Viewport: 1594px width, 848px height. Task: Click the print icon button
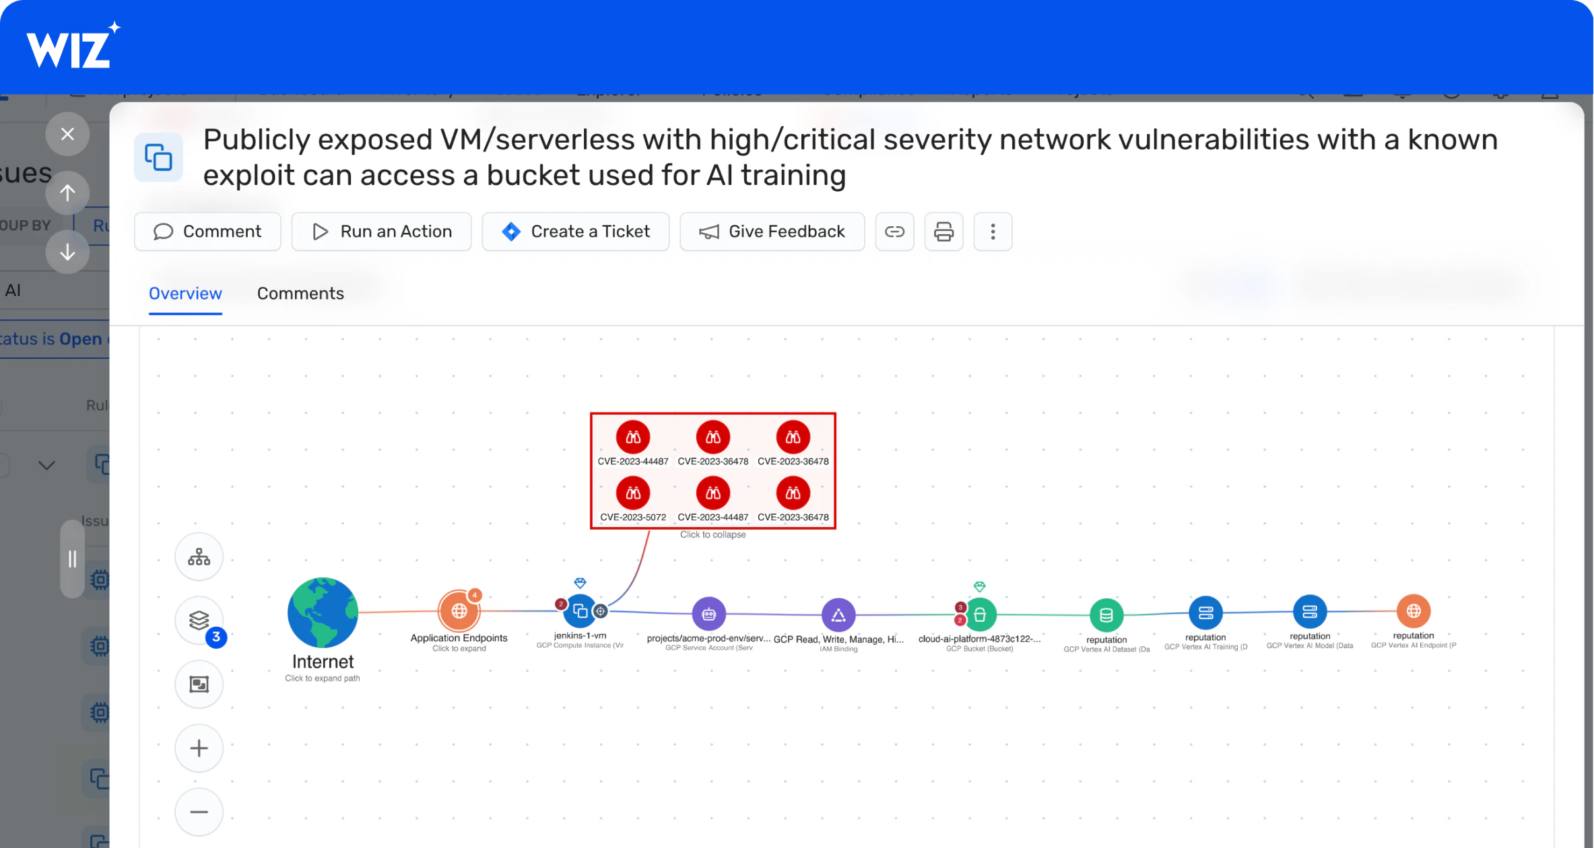[x=941, y=231]
